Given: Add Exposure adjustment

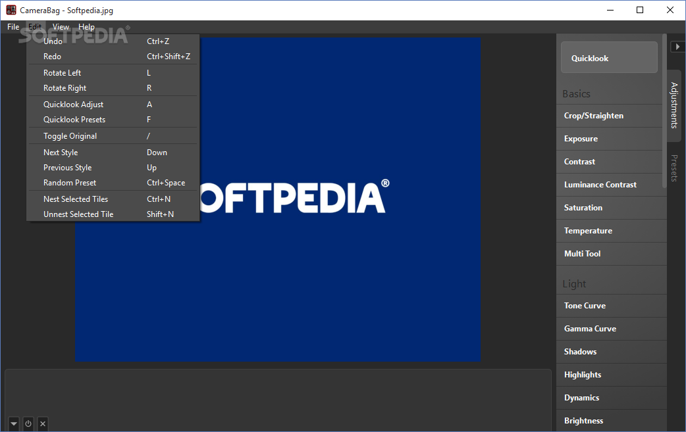Looking at the screenshot, I should [x=611, y=139].
